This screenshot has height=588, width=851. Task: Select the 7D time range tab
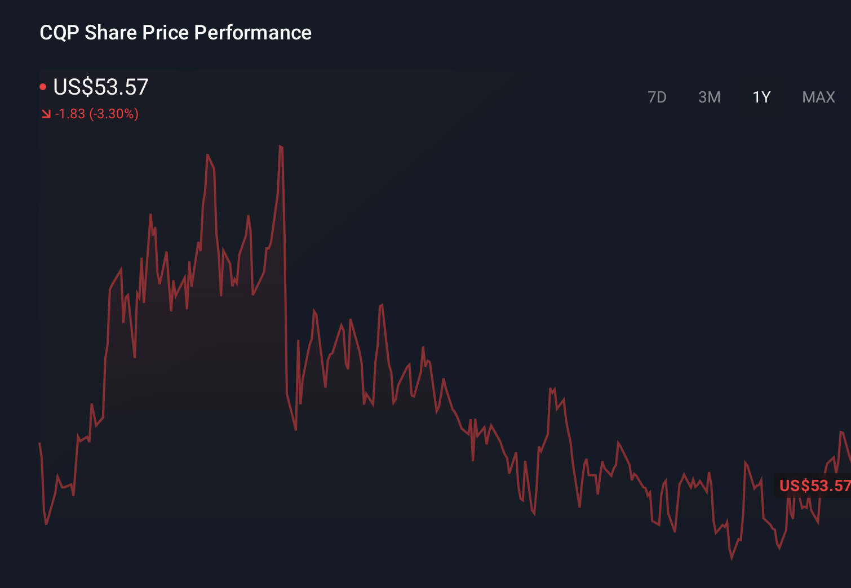click(x=658, y=97)
